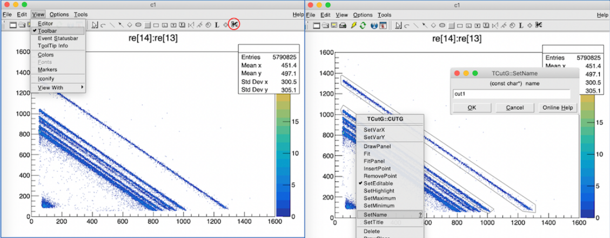
Task: Pick the Line tool in right canvas toolbar
Action: pyautogui.click(x=416, y=25)
